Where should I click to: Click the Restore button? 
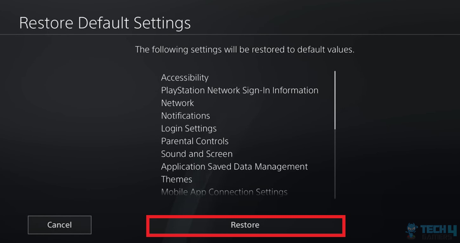[x=245, y=225]
